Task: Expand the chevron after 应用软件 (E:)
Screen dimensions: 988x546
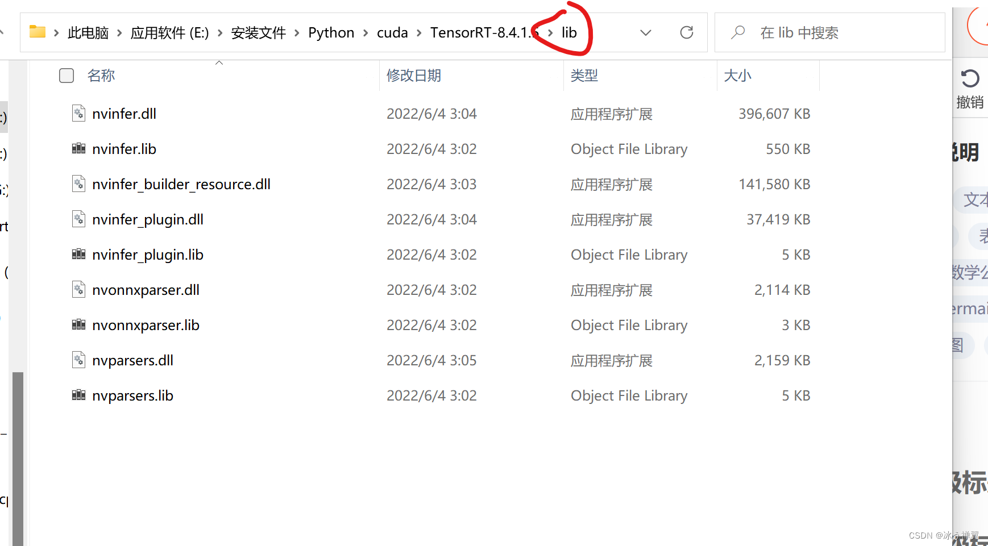Action: pos(220,33)
